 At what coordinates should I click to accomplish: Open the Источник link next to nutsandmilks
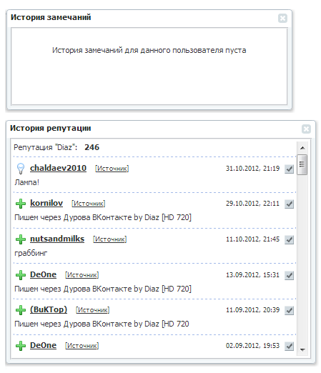pos(110,239)
